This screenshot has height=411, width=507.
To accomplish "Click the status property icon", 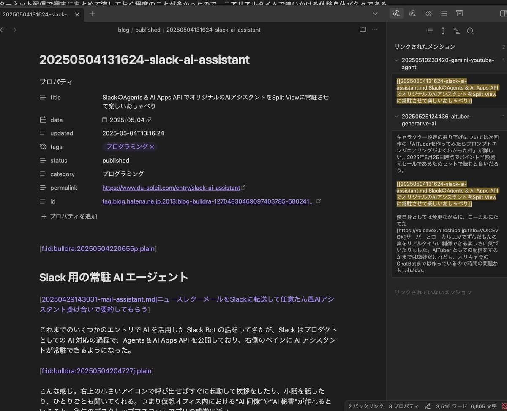I will click(x=43, y=161).
